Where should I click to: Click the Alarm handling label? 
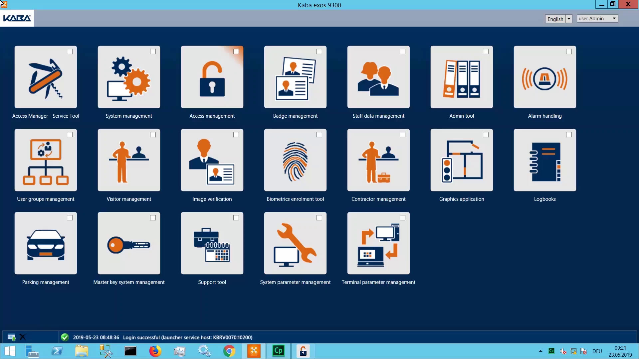click(x=545, y=116)
